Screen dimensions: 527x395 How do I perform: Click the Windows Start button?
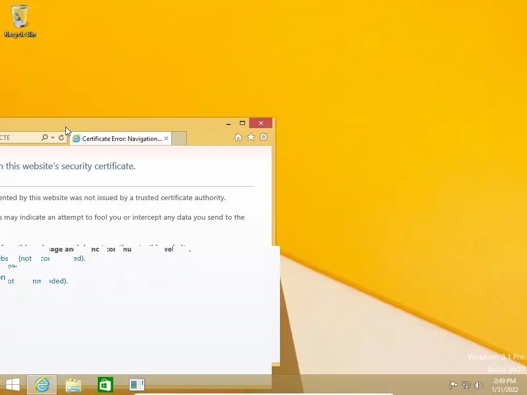[x=13, y=385]
